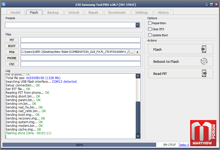Viewport: 220px width, 150px height.
Task: Click the log scrollbar thumb
Action: [138, 118]
